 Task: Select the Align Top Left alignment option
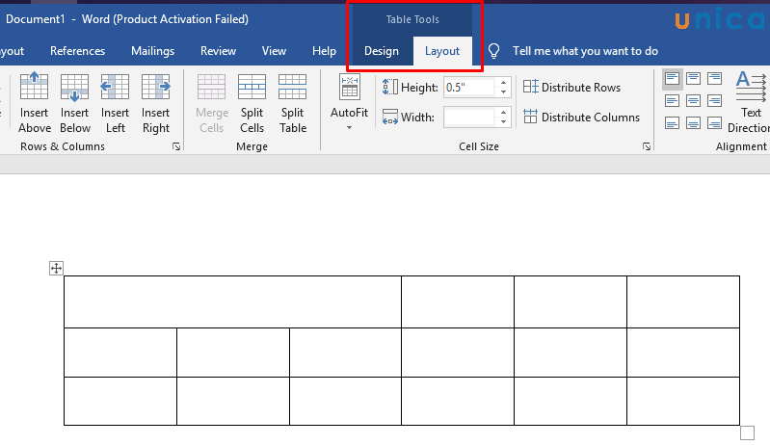pyautogui.click(x=672, y=79)
